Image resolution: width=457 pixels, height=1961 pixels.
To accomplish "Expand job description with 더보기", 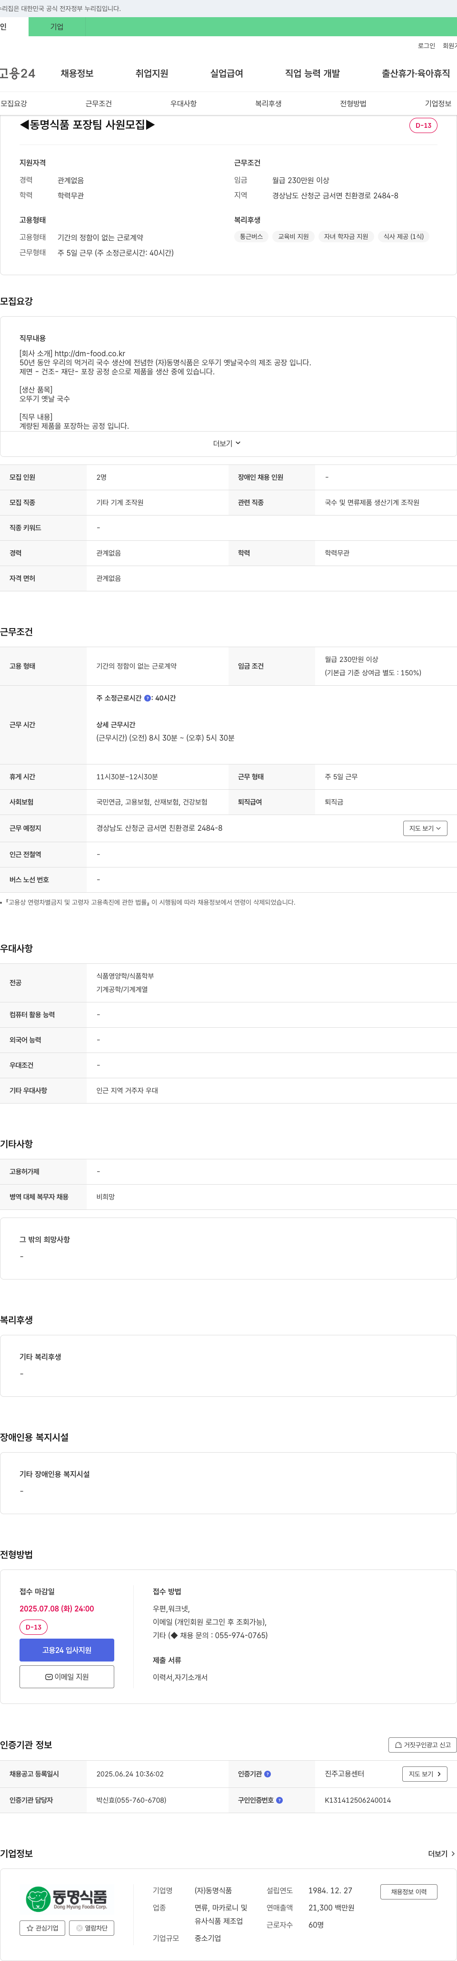I will [227, 443].
